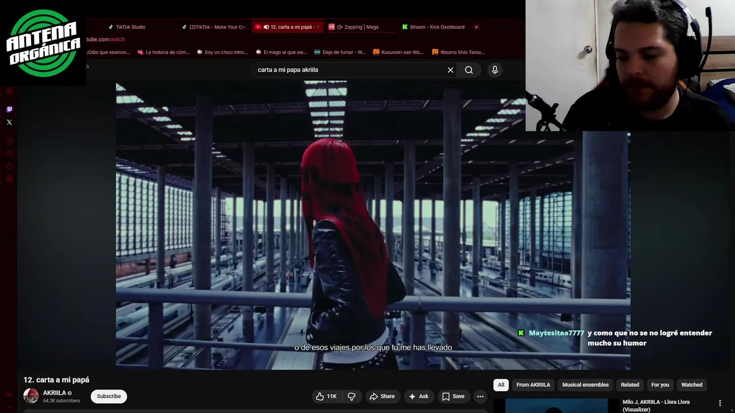Click '64.2K subscribers' text
The width and height of the screenshot is (735, 413).
coord(61,401)
